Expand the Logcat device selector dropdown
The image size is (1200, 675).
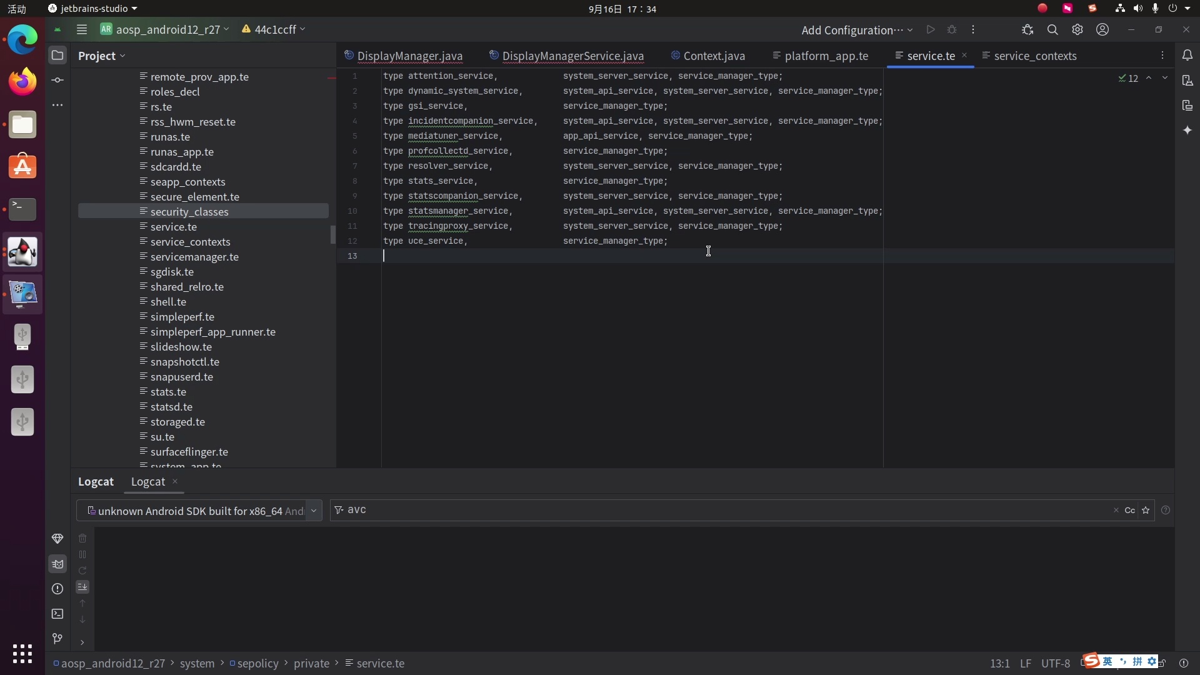(x=314, y=511)
